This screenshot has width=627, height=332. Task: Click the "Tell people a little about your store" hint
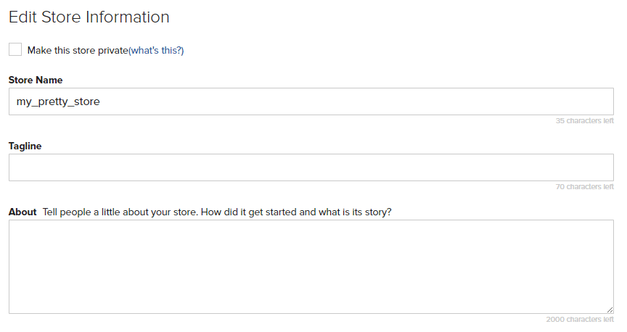click(120, 212)
